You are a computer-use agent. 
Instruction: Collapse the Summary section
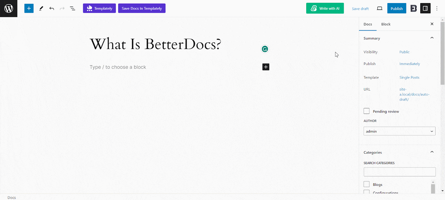(x=432, y=38)
